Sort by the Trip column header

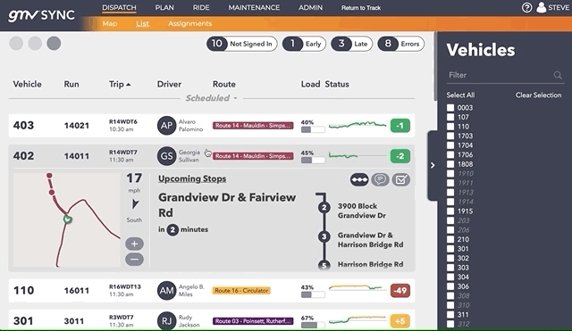coord(120,84)
